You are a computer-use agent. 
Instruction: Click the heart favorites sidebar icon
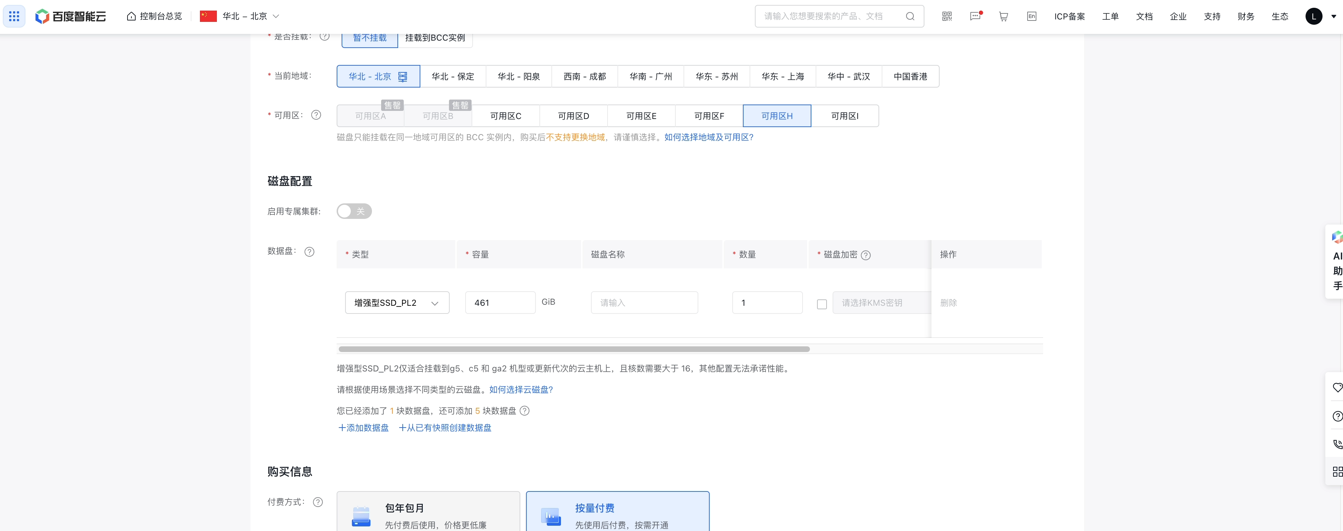click(x=1337, y=387)
